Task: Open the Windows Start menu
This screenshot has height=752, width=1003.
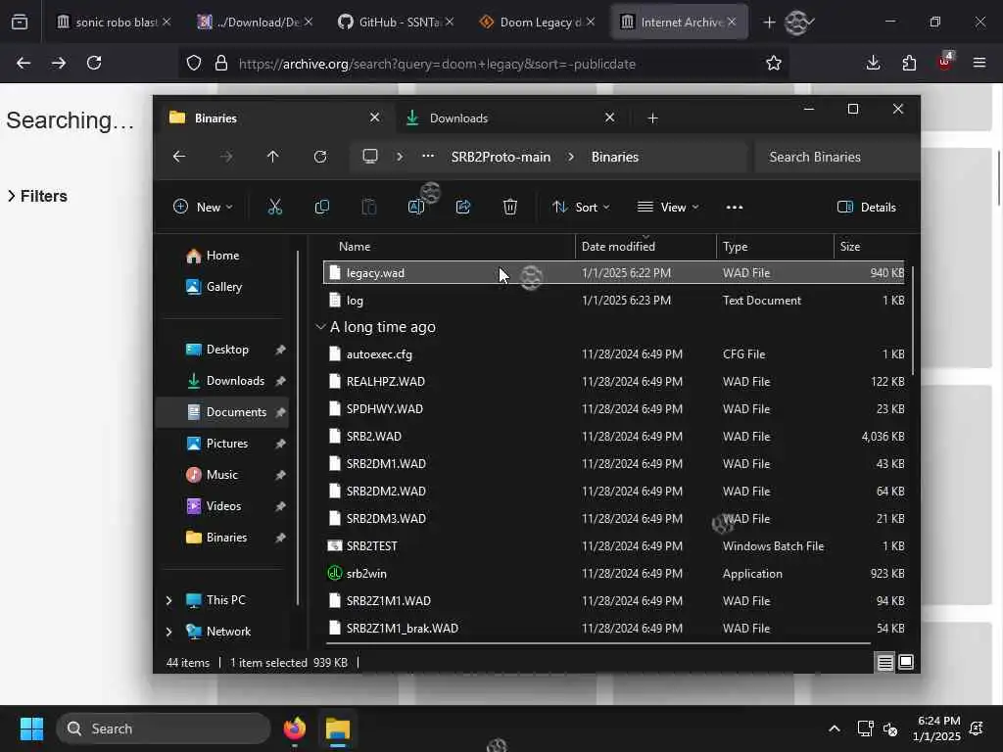Action: tap(31, 728)
